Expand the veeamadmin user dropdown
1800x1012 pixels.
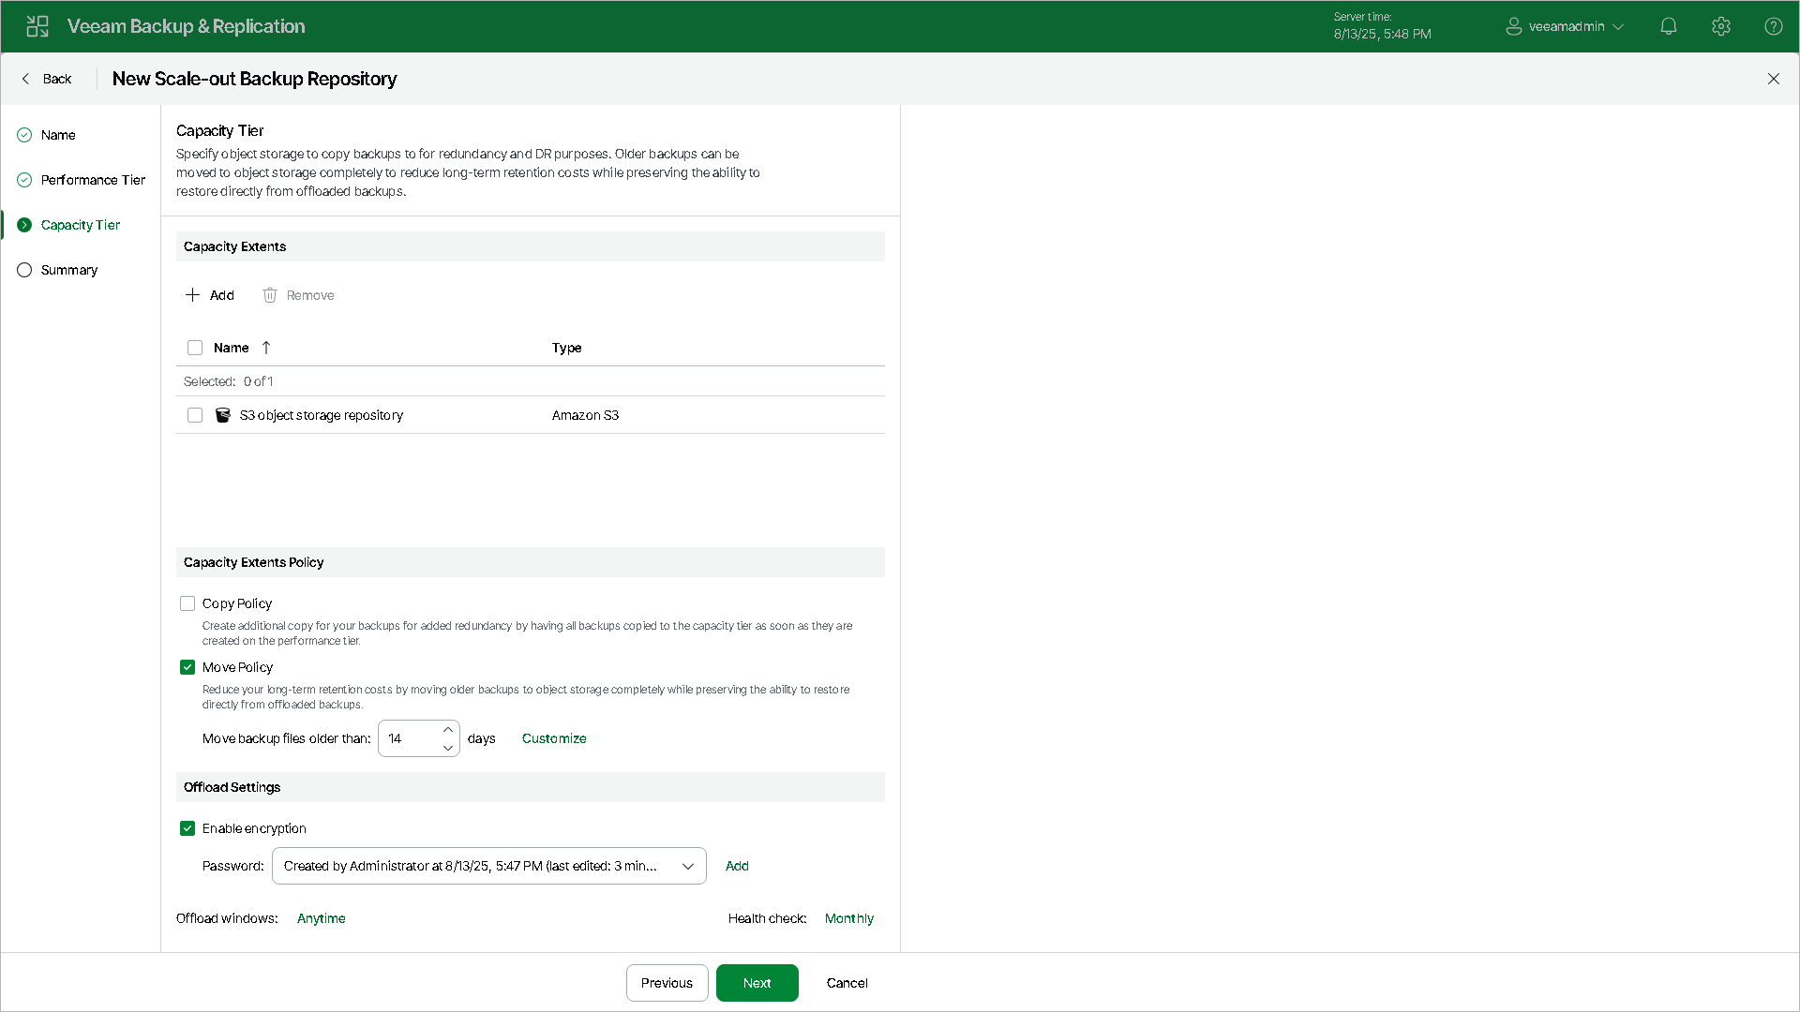(x=1618, y=27)
